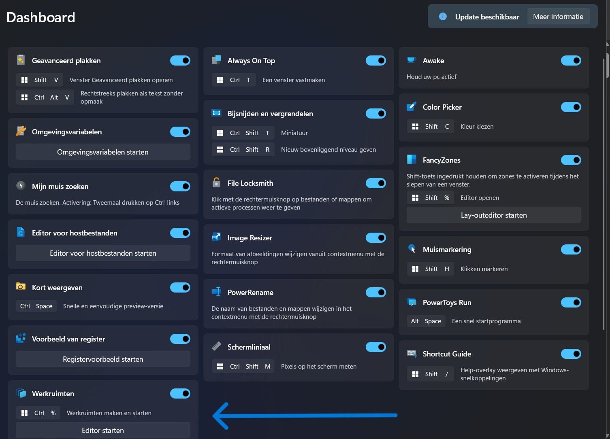The height and width of the screenshot is (439, 610).
Task: Click the Kort weergeven folder icon
Action: pyautogui.click(x=21, y=286)
